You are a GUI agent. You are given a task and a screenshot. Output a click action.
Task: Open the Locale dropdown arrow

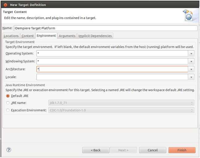click(191, 77)
